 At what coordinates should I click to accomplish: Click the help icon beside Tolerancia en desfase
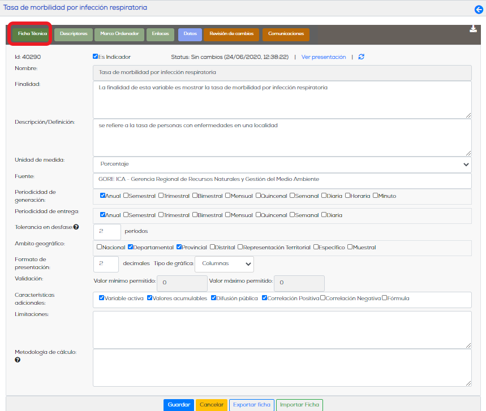pos(76,227)
